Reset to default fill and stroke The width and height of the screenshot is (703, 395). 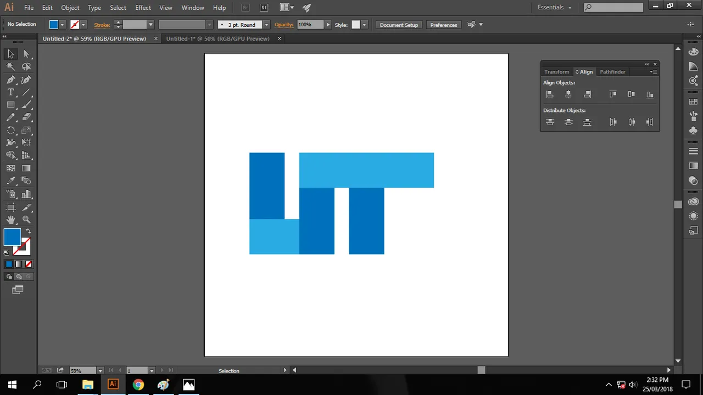7,253
